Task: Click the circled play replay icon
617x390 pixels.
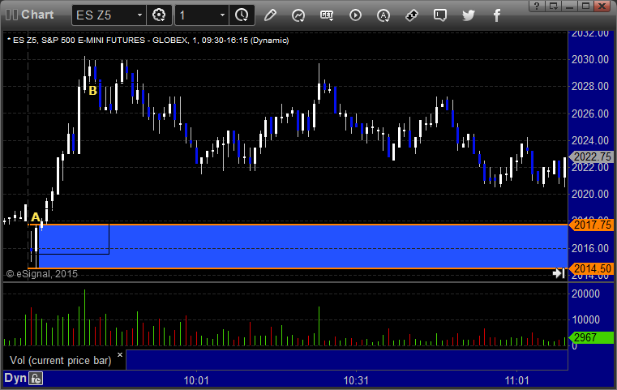Action: pos(355,15)
